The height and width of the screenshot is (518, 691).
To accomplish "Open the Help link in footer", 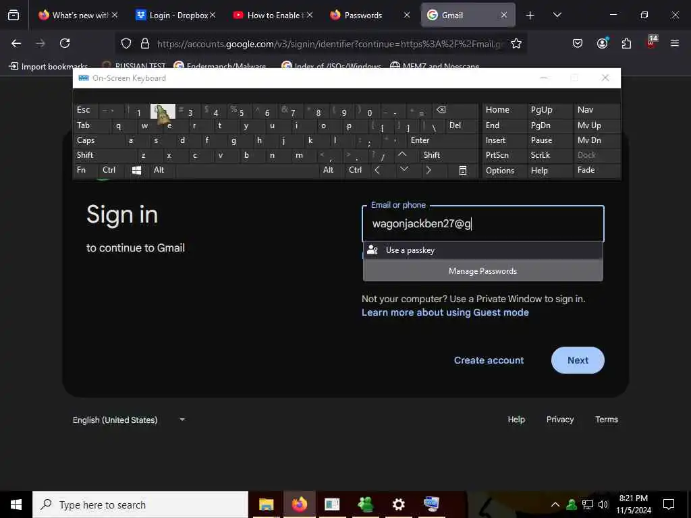I will (x=516, y=420).
